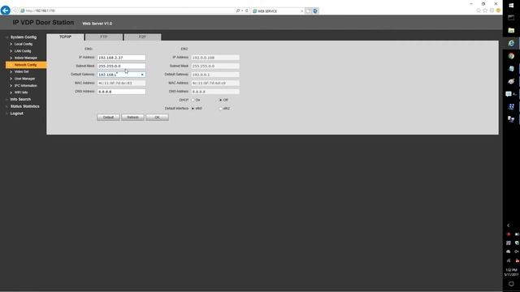Expand the Status Statistics section

click(24, 106)
